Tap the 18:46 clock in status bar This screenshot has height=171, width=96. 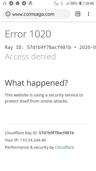click(x=89, y=3)
